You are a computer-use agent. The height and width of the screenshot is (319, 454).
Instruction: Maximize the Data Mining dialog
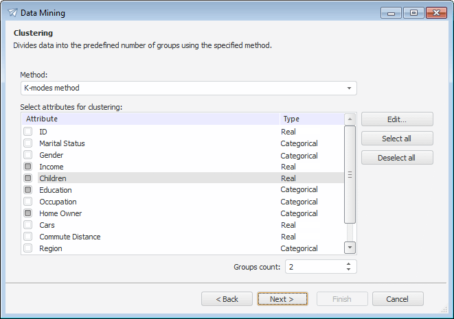[x=413, y=12]
